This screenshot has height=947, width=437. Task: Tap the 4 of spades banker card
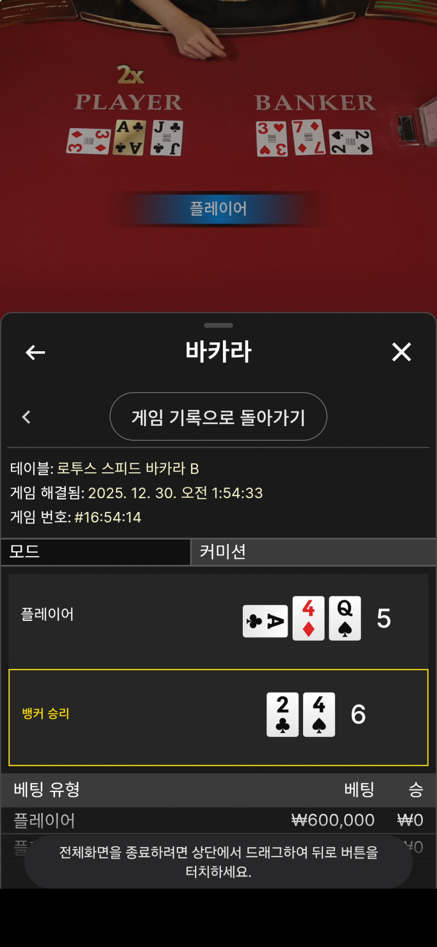(x=319, y=715)
